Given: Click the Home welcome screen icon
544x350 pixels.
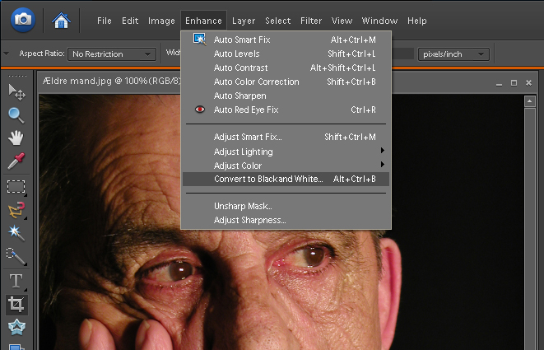Looking at the screenshot, I should click(61, 19).
